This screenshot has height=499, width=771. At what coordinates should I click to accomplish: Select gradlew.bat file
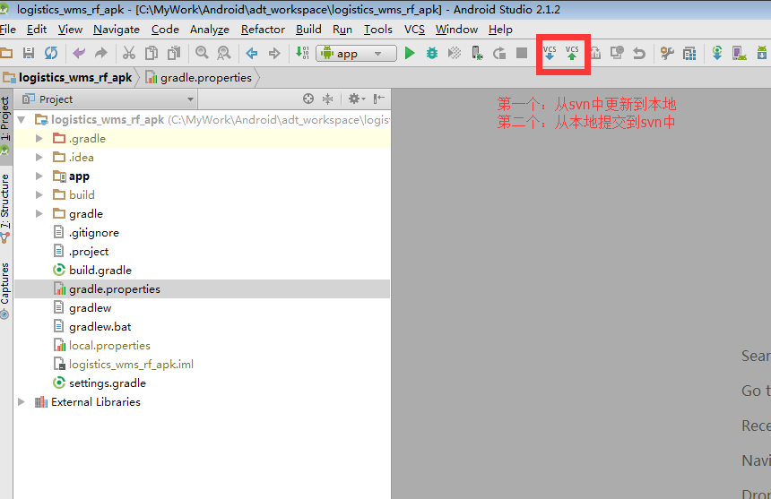point(100,327)
